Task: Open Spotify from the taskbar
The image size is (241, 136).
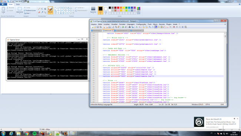Action: point(34,133)
